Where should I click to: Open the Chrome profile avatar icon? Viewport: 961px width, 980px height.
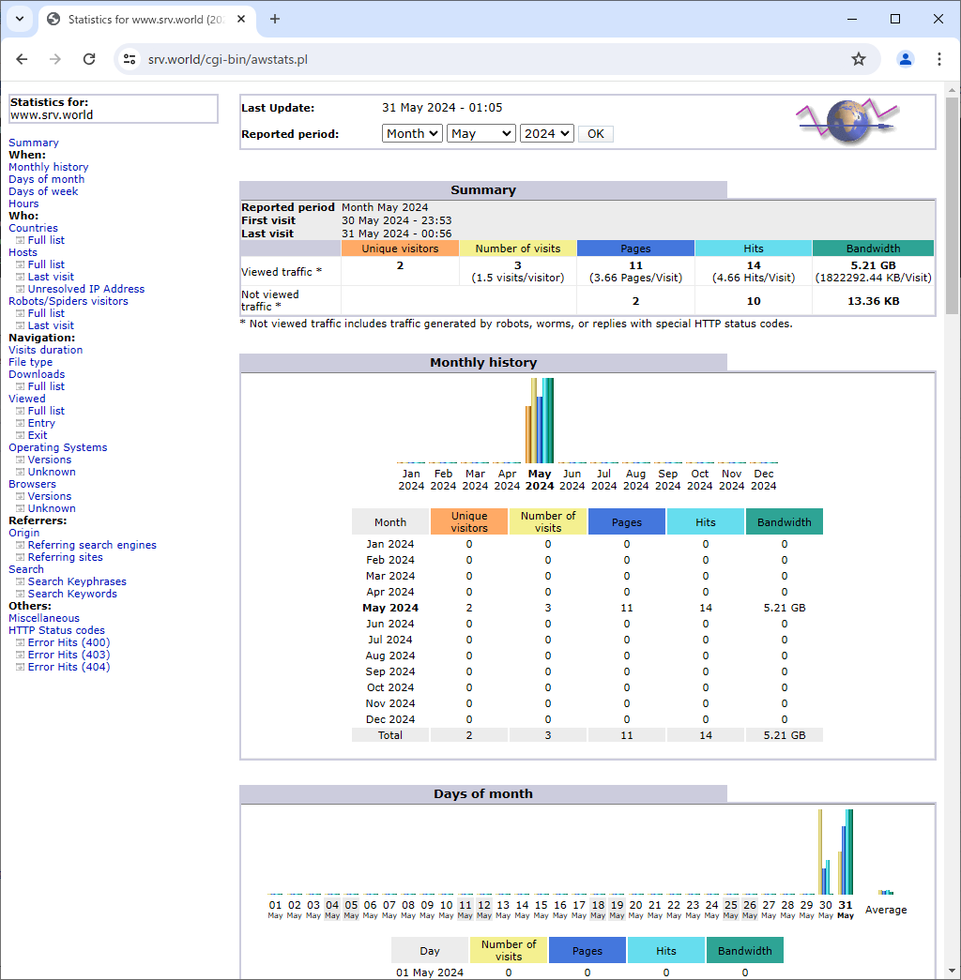[905, 59]
